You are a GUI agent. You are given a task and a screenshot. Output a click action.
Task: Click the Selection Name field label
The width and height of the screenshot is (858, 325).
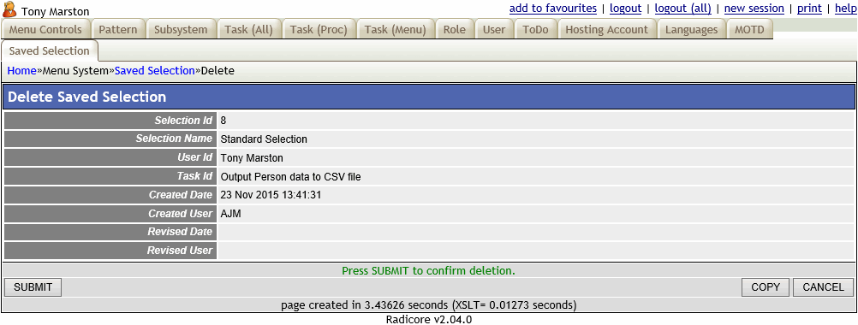[174, 139]
